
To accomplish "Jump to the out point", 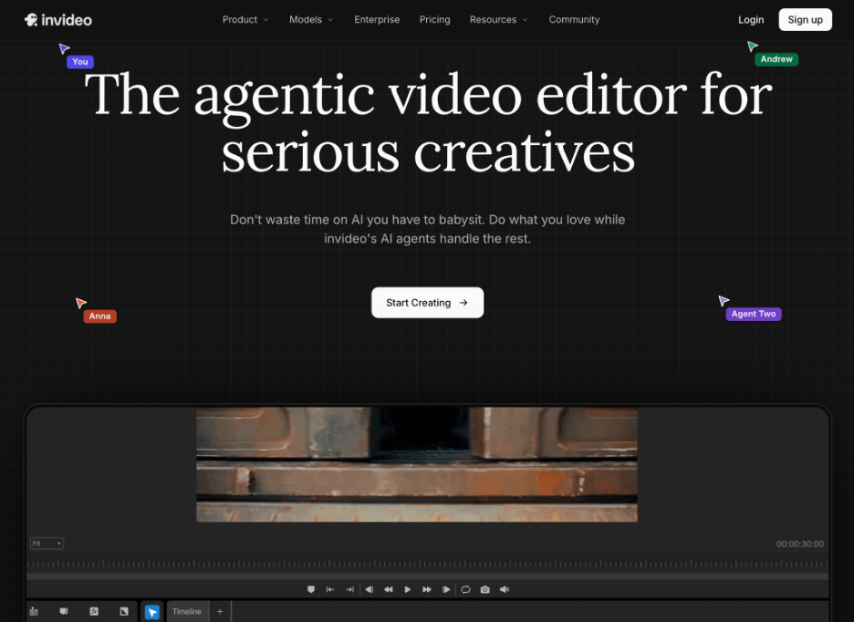I will (349, 589).
